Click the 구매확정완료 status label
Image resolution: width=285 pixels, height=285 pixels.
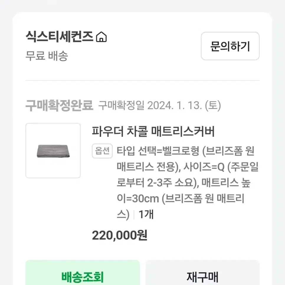59,105
